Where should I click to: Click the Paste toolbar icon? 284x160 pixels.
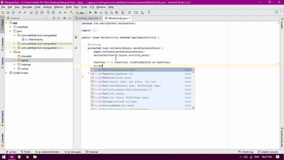point(42,12)
